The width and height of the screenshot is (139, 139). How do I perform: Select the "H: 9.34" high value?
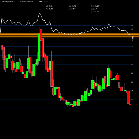[x=72, y=6]
